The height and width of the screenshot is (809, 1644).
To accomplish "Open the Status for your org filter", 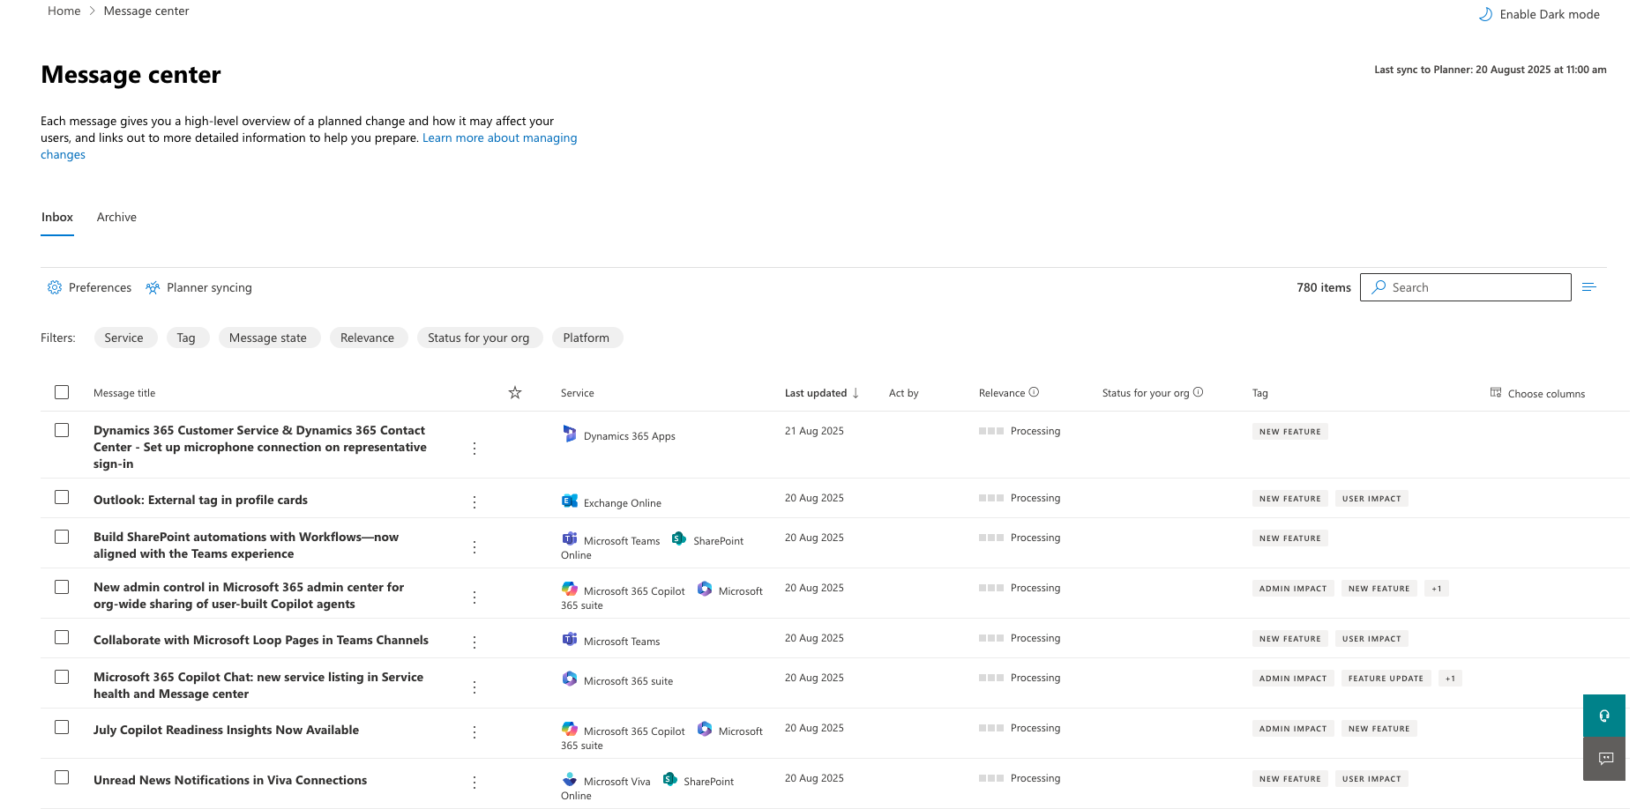I will [x=480, y=338].
